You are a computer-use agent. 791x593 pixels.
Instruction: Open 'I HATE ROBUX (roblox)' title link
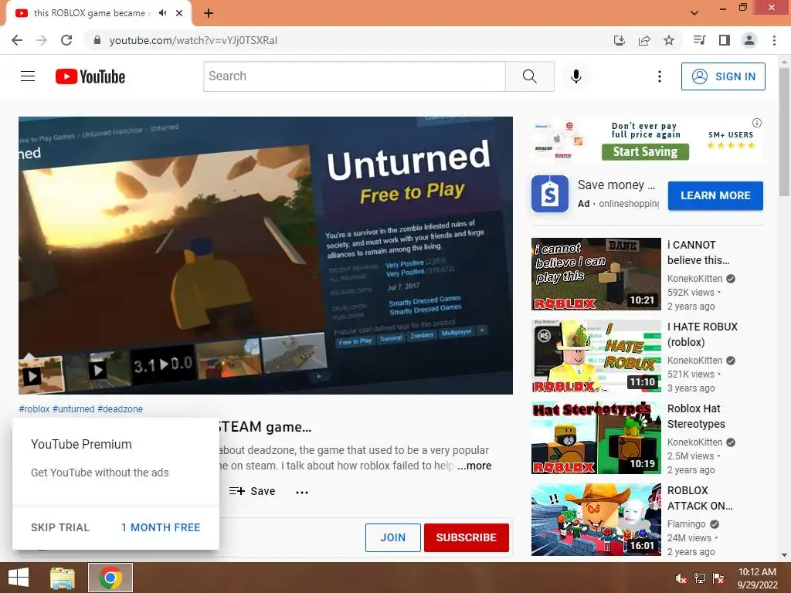[702, 334]
